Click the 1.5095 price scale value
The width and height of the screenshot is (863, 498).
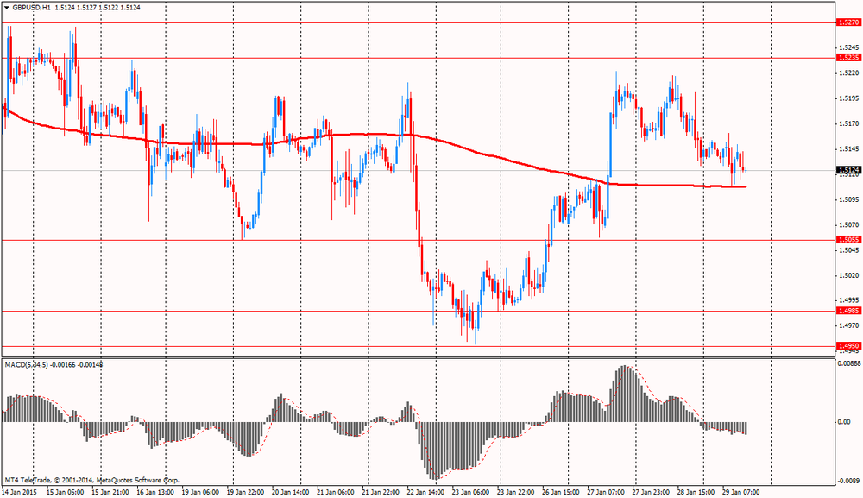tap(849, 199)
